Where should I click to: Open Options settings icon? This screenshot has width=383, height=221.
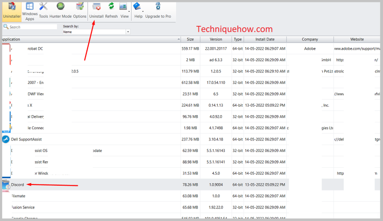coord(80,10)
